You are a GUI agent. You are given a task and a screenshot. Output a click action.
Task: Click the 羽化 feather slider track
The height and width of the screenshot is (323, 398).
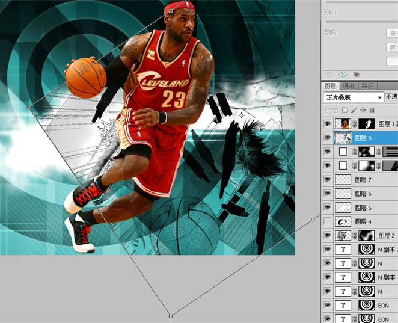click(x=362, y=22)
